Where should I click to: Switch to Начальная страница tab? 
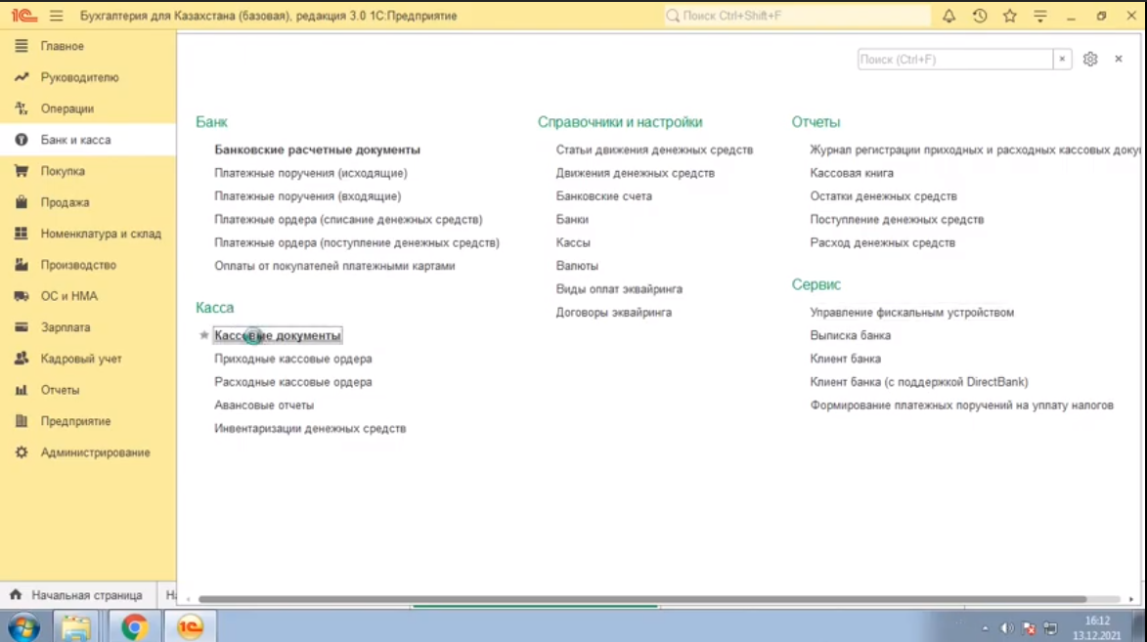point(76,595)
